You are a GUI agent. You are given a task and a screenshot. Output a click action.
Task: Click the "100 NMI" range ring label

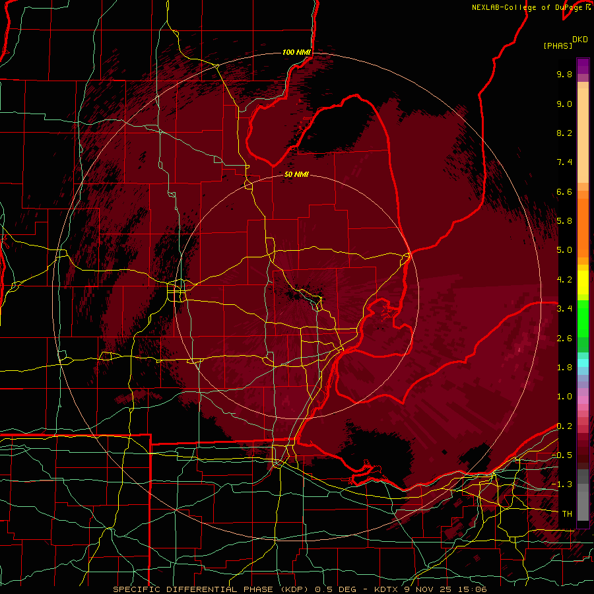(296, 52)
